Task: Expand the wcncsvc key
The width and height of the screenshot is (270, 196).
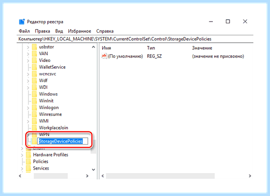Action: coord(28,74)
